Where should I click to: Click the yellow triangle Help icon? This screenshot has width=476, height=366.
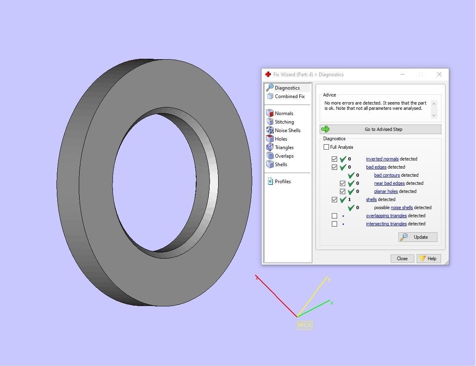point(422,259)
